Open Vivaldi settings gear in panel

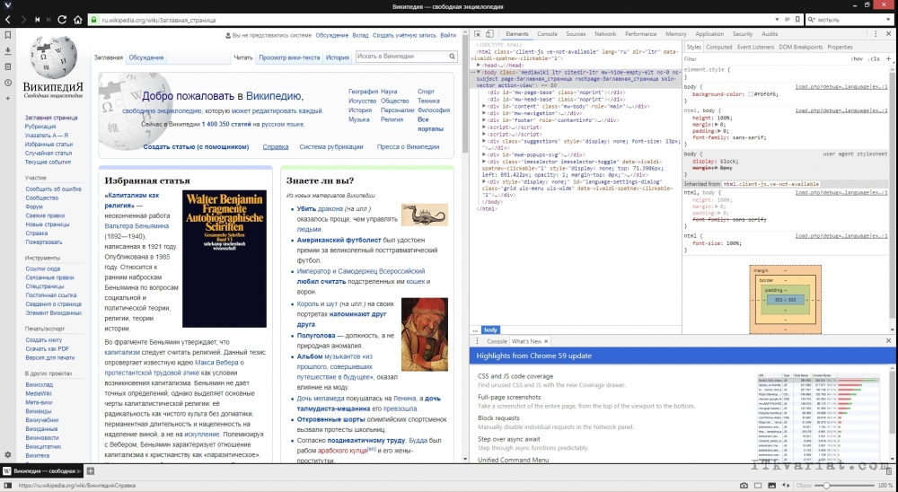pyautogui.click(x=7, y=455)
